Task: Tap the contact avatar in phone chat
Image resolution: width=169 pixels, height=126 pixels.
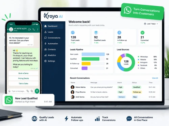Action: pyautogui.click(x=11, y=30)
